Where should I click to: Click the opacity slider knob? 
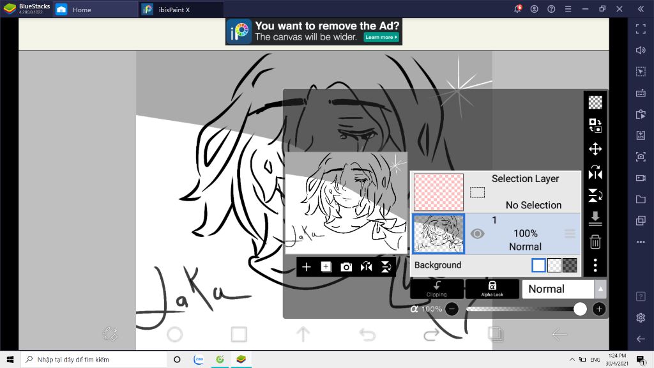tap(580, 309)
